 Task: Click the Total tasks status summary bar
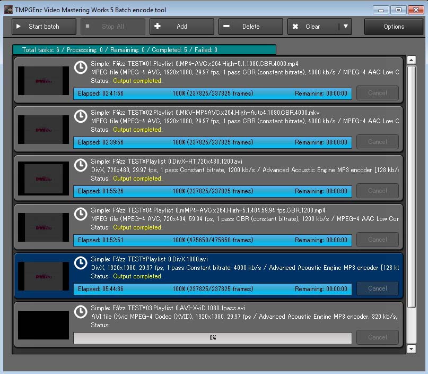coord(144,50)
